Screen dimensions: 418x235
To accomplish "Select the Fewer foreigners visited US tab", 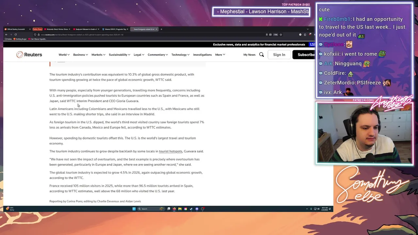I will coord(144,29).
